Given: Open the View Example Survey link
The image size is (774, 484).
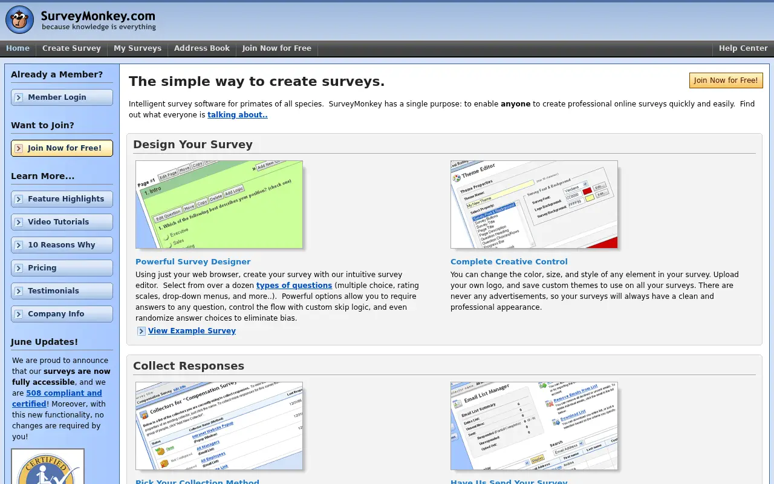Looking at the screenshot, I should [192, 331].
